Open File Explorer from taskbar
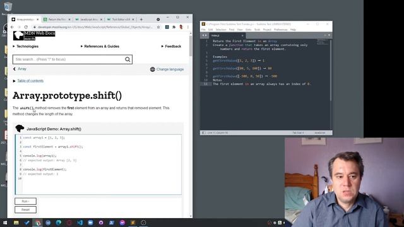The width and height of the screenshot is (404, 227). [x=16, y=223]
